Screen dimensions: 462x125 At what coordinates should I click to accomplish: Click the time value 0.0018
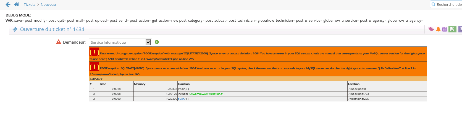pos(116,89)
